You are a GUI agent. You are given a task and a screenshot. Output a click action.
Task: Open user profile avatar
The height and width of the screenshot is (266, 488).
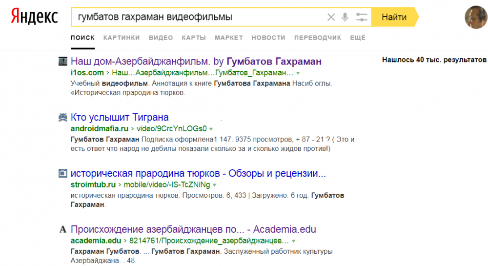pyautogui.click(x=476, y=17)
